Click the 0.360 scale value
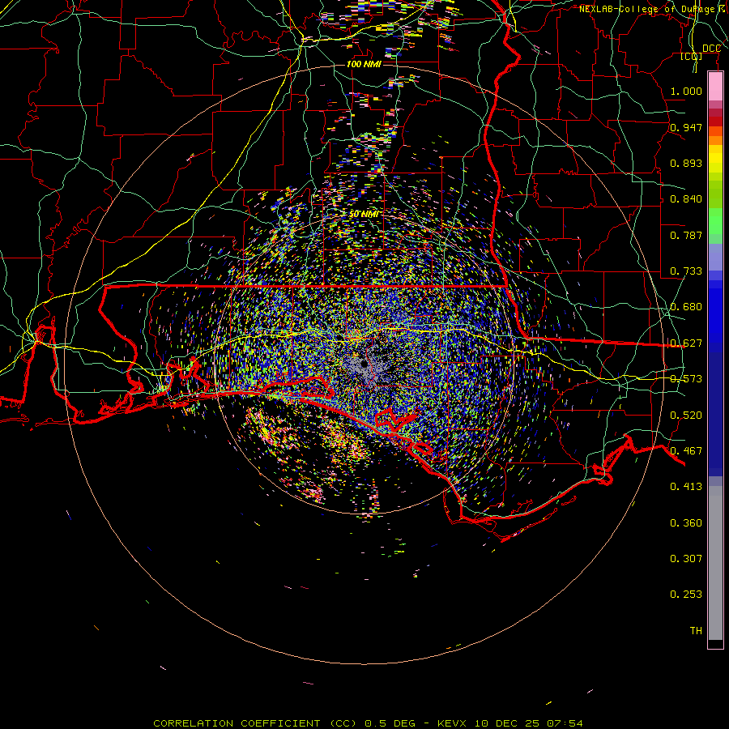This screenshot has width=729, height=729. [x=686, y=523]
